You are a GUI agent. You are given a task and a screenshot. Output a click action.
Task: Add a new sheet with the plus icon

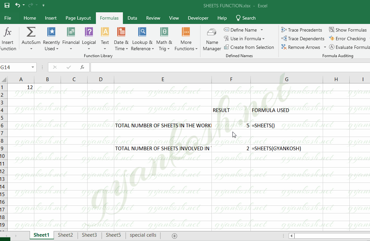click(175, 236)
